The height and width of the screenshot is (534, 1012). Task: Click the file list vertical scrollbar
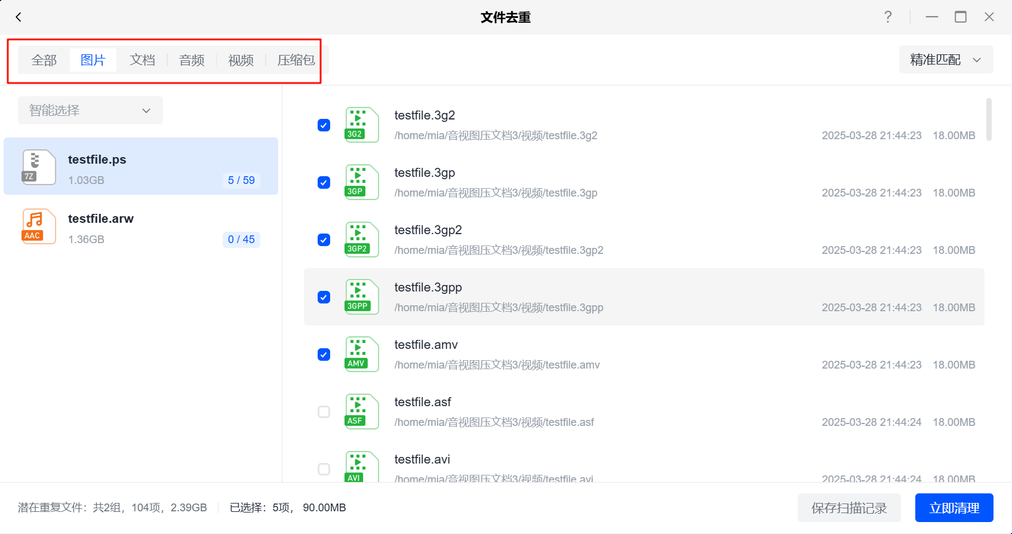[989, 120]
